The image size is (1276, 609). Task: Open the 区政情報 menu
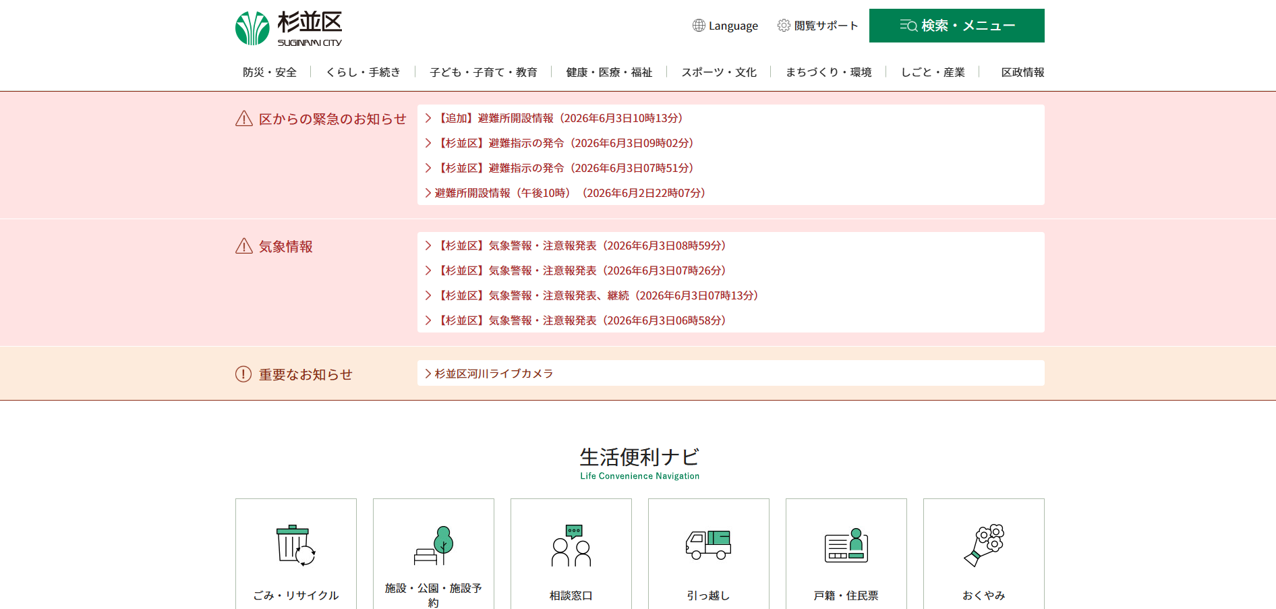(x=1022, y=72)
